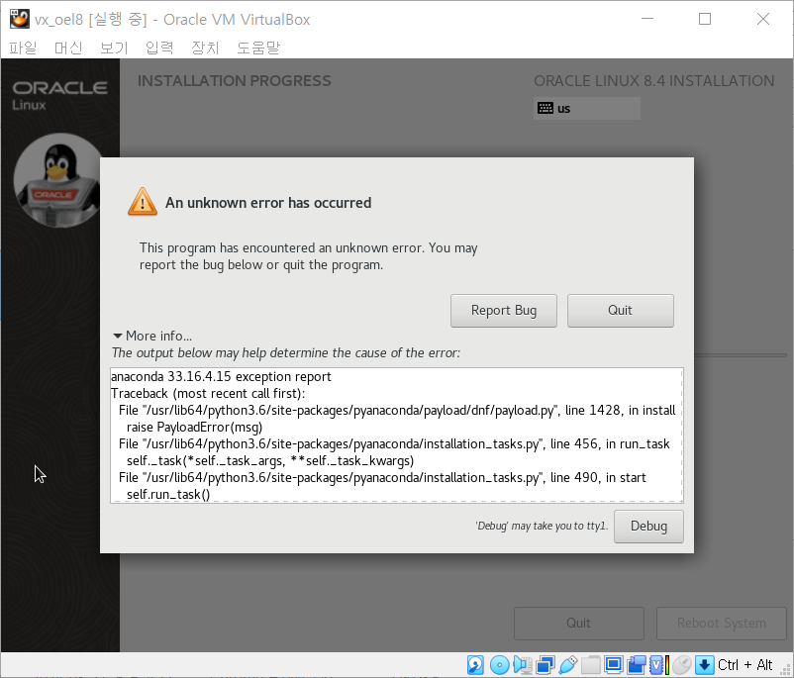The image size is (794, 678).
Task: Click the 'raise PayloadError(msg)' line
Action: point(194,427)
